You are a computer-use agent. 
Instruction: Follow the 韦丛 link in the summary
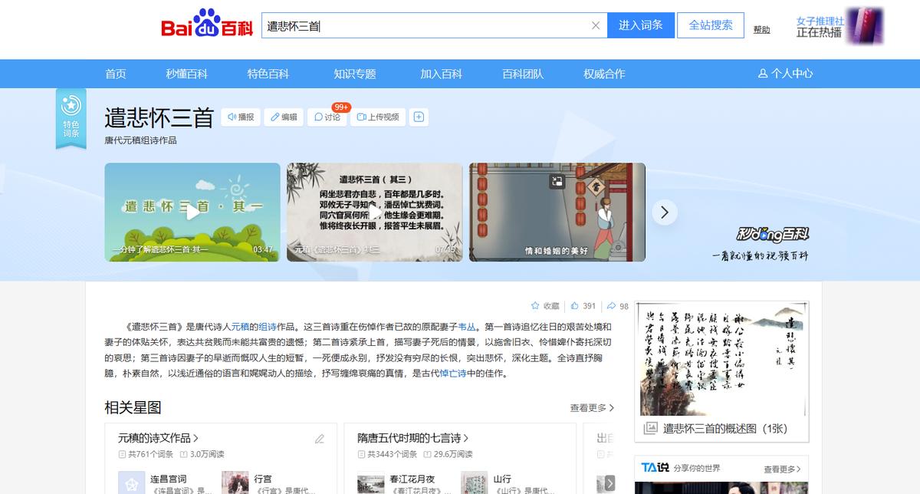(x=467, y=326)
